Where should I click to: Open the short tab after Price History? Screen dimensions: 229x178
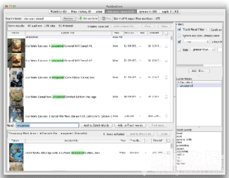(99, 11)
